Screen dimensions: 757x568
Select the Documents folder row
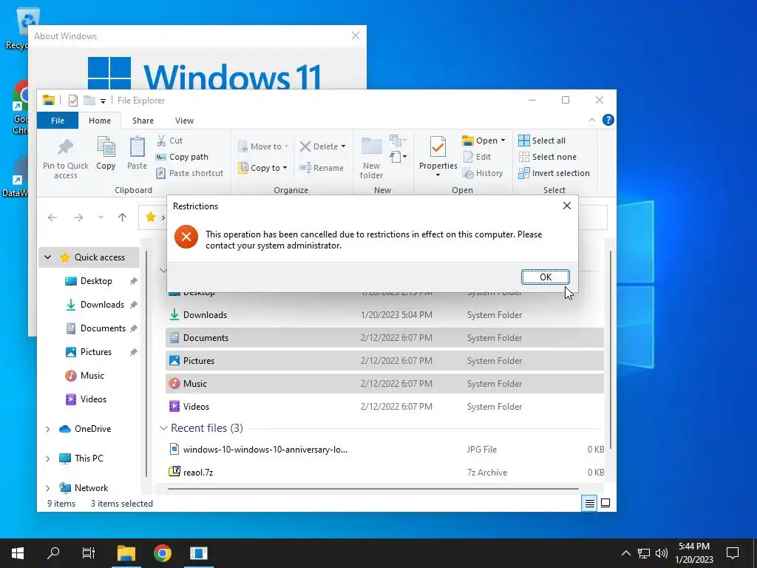click(x=384, y=337)
